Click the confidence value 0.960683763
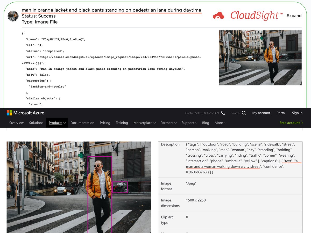Image resolution: width=311 pixels, height=233 pixels. pyautogui.click(x=196, y=172)
